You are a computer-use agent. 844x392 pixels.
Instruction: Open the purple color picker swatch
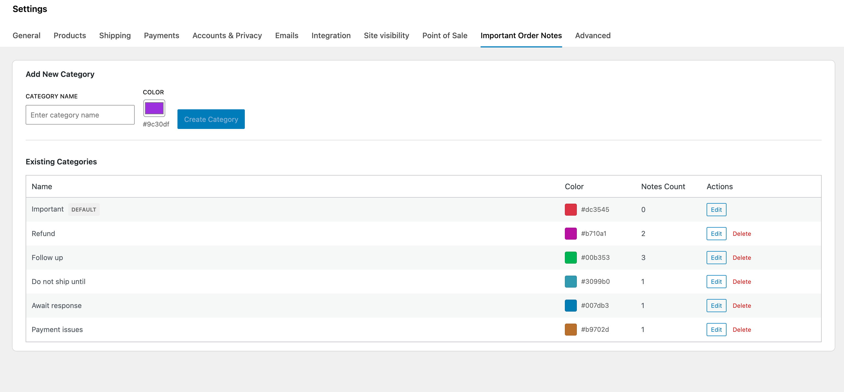click(154, 108)
